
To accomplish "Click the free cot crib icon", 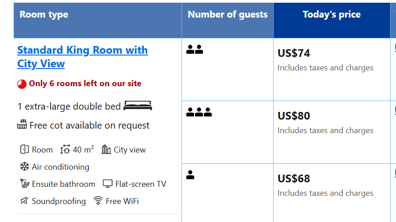I will (x=22, y=125).
